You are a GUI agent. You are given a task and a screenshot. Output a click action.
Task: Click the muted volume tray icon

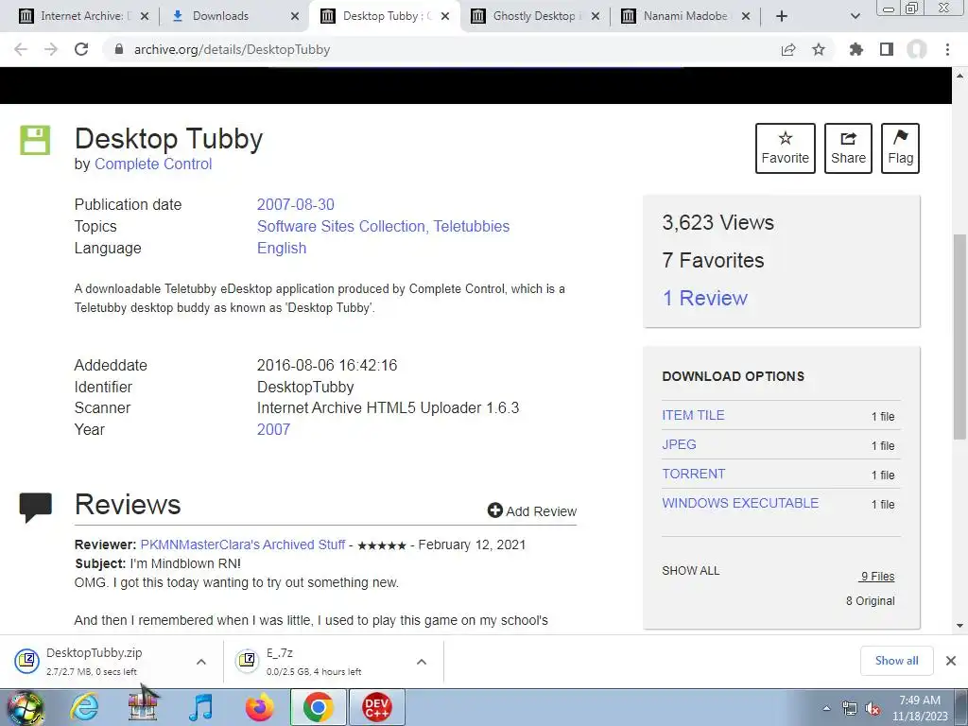tap(873, 709)
